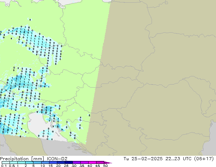
Task: Click the '0.1' legend scale value
Action: coord(4,166)
